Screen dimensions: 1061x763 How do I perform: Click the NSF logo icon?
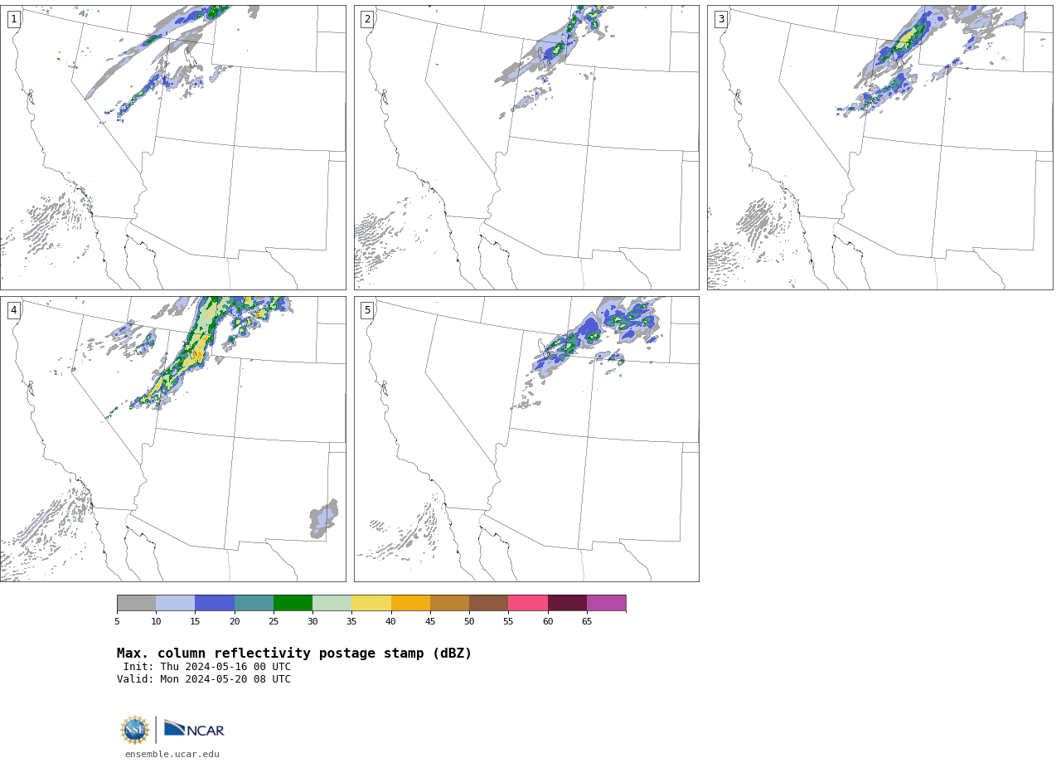pos(134,730)
